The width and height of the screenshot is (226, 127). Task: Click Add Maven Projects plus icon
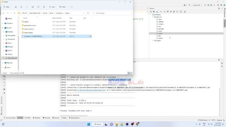click(x=161, y=12)
